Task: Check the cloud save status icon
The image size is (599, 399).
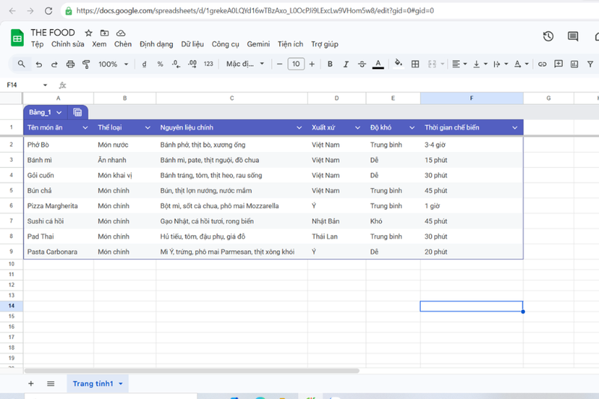Action: pos(121,33)
